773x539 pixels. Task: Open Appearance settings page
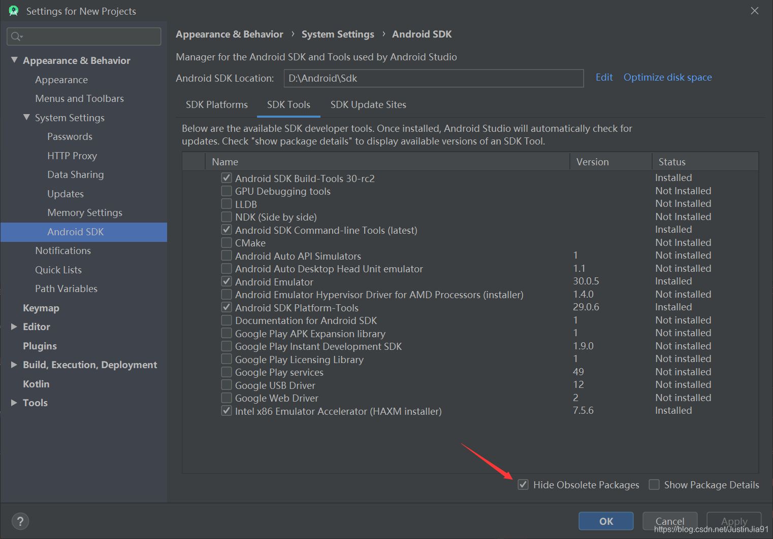click(x=61, y=80)
